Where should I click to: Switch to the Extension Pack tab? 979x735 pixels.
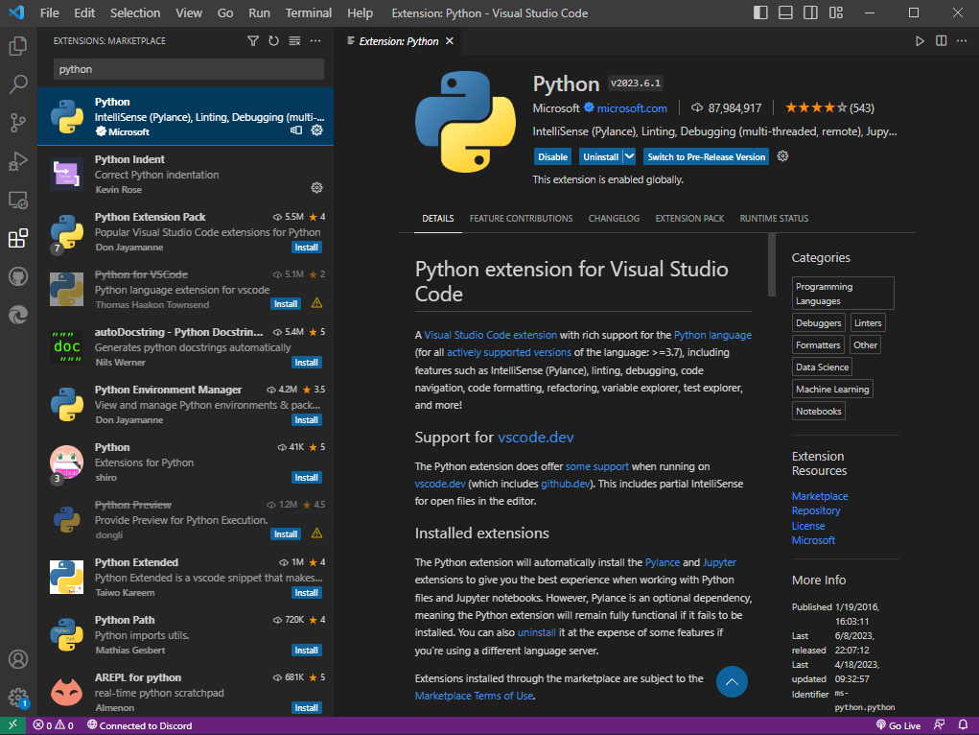click(689, 219)
